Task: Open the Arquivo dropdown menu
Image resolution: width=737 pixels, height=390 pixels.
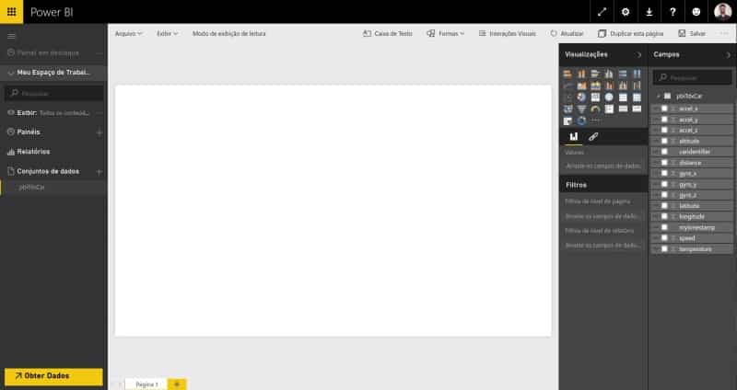Action: 128,34
